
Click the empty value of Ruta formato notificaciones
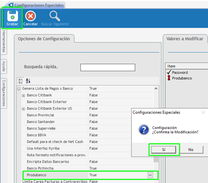pos(110,155)
